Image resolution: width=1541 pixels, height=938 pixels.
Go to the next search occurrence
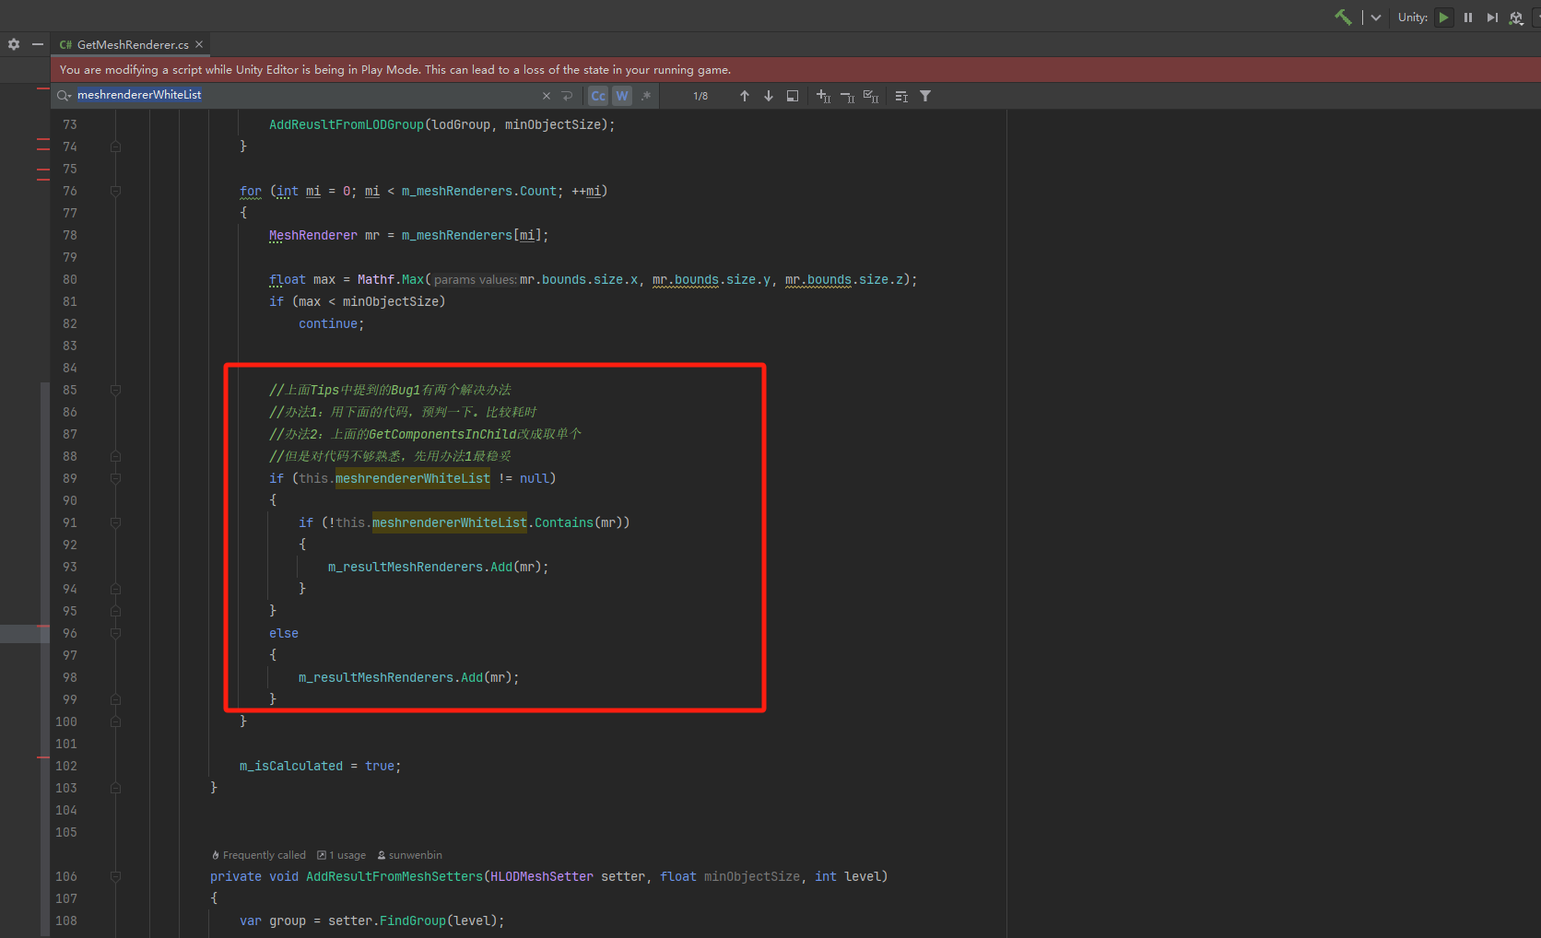[x=769, y=96]
